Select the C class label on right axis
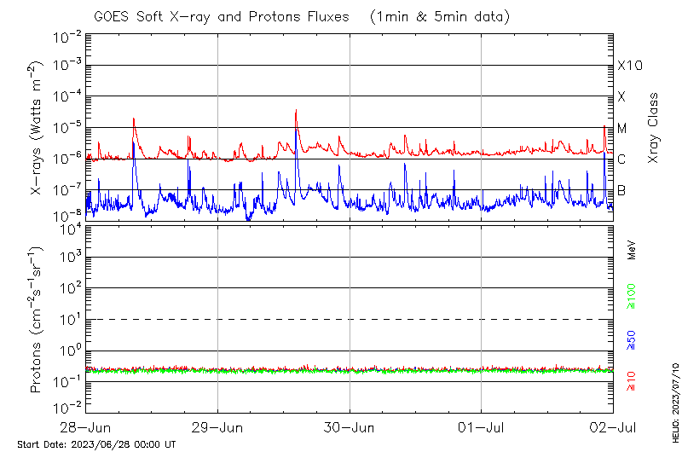 point(621,159)
